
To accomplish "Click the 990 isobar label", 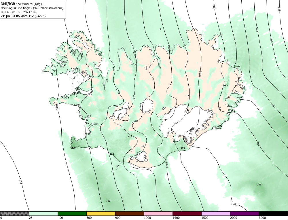I will coord(271,40).
